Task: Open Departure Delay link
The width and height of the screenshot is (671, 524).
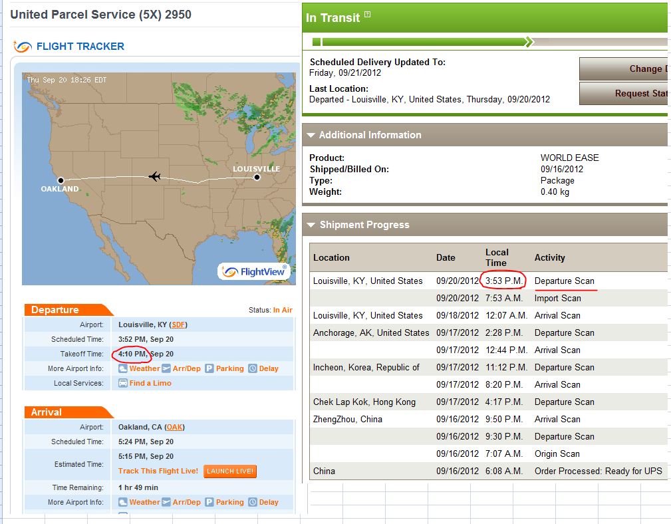Action: click(269, 368)
